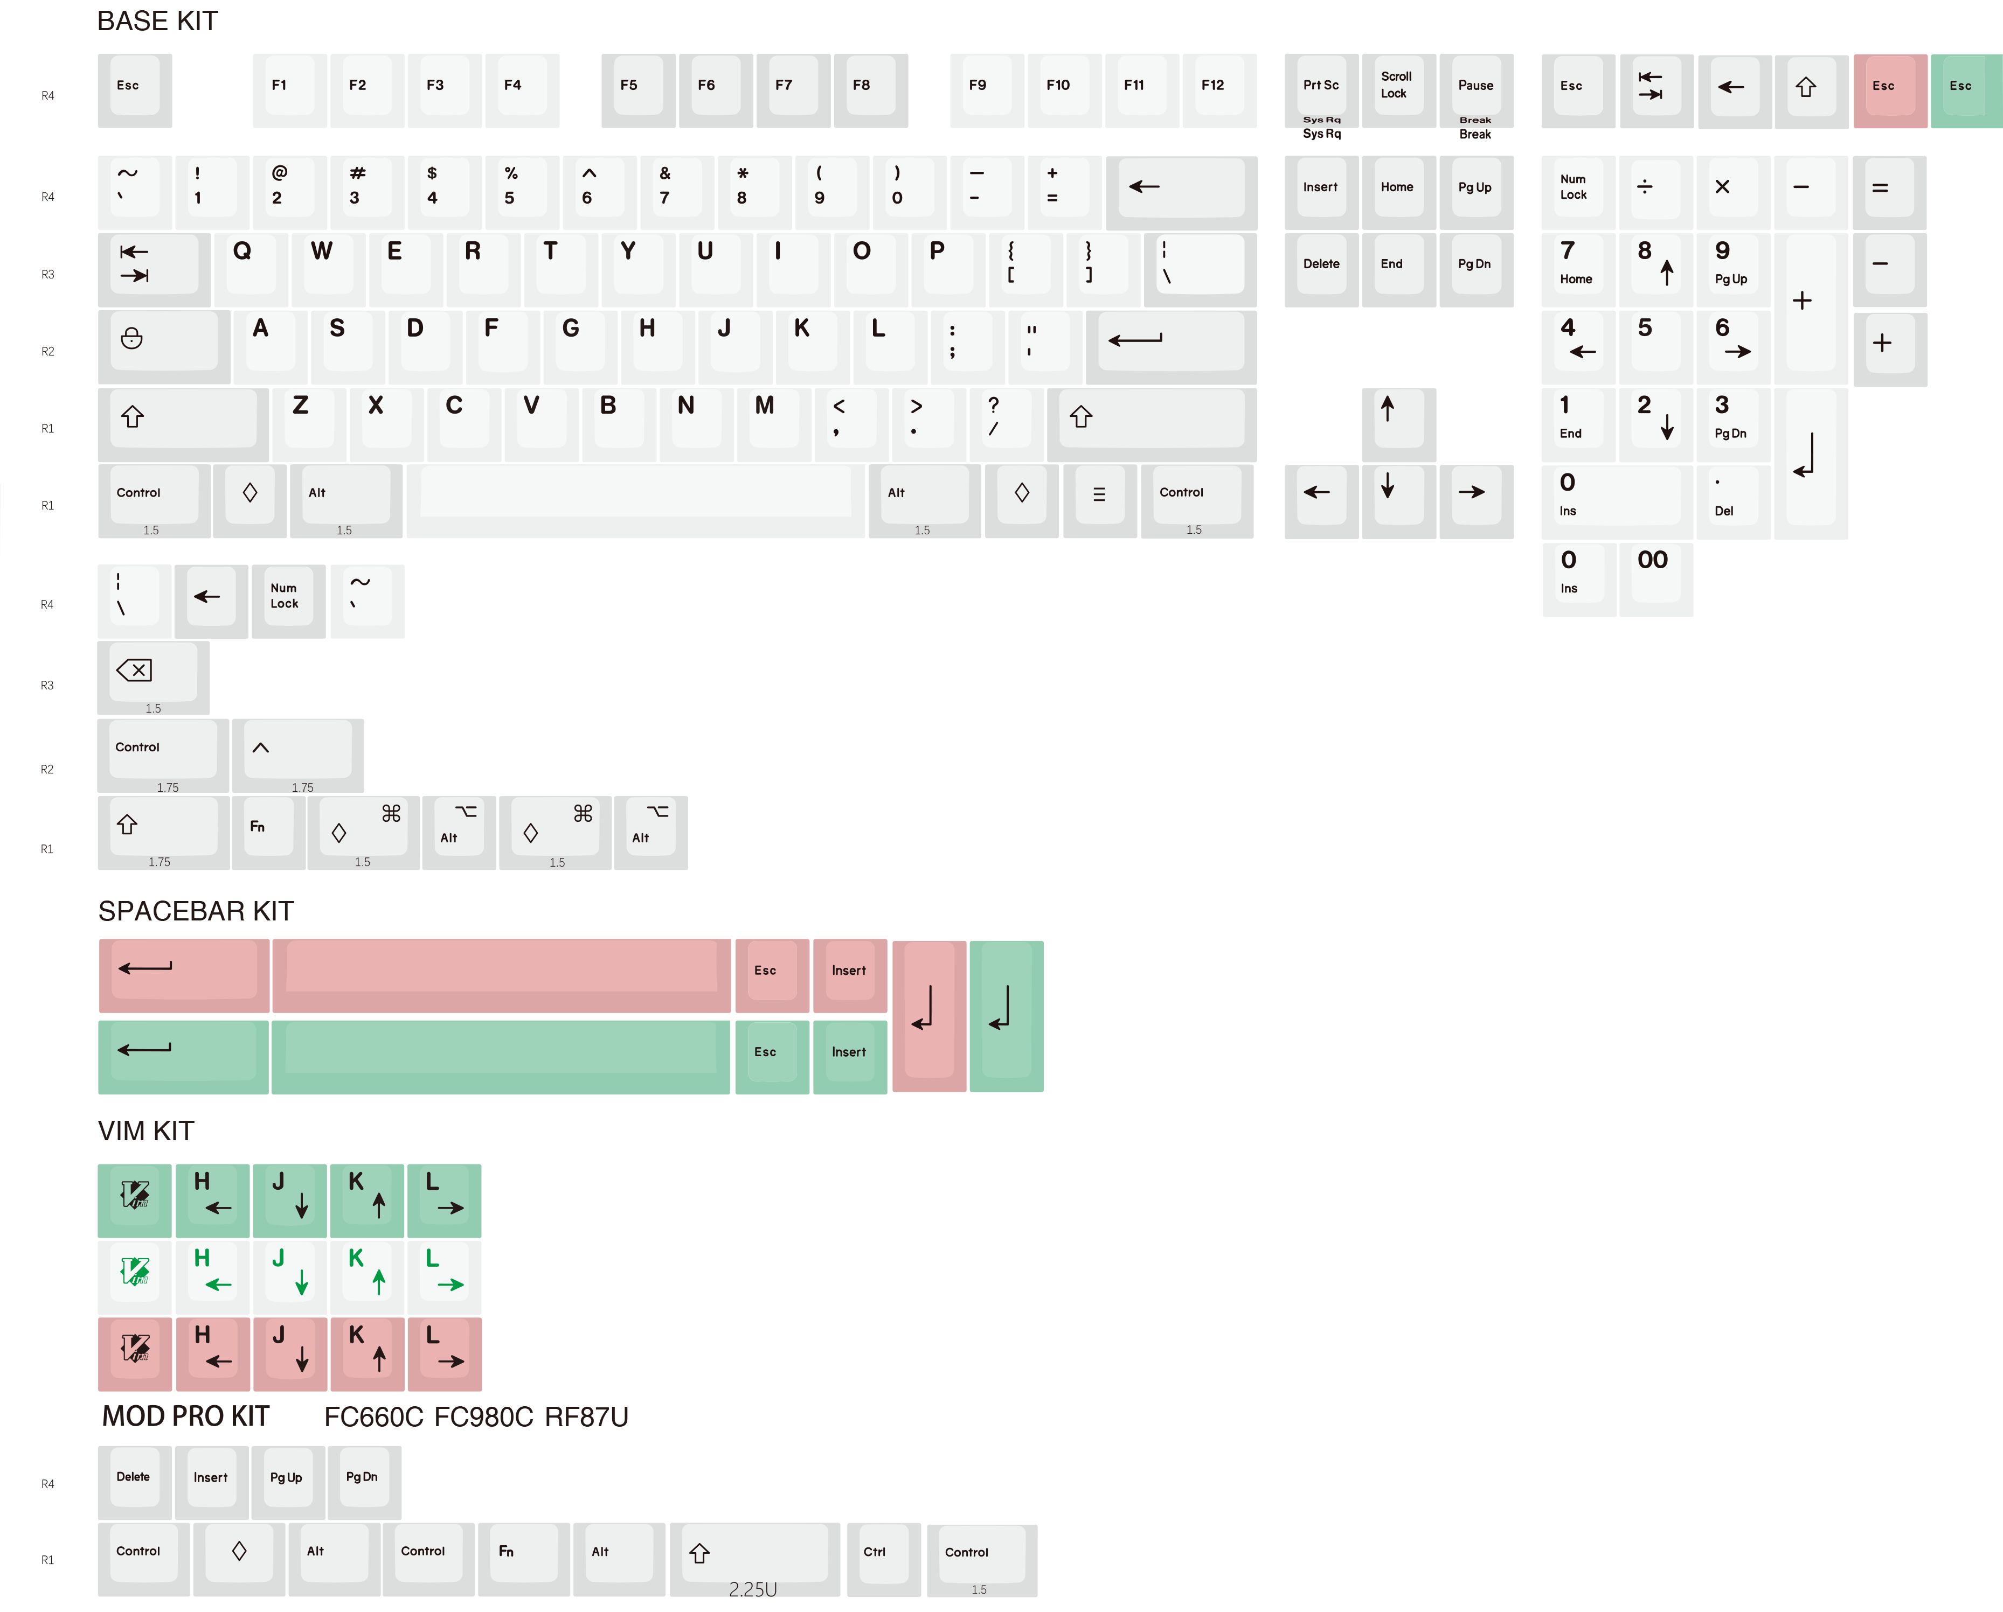Click the Ctrl key in Mod Pro Kit

(884, 1560)
